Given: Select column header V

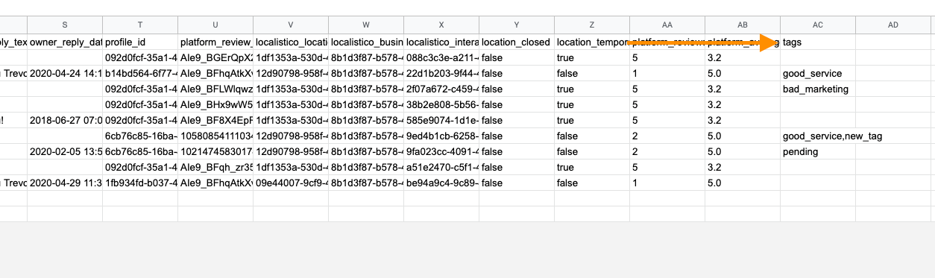Looking at the screenshot, I should coord(291,25).
